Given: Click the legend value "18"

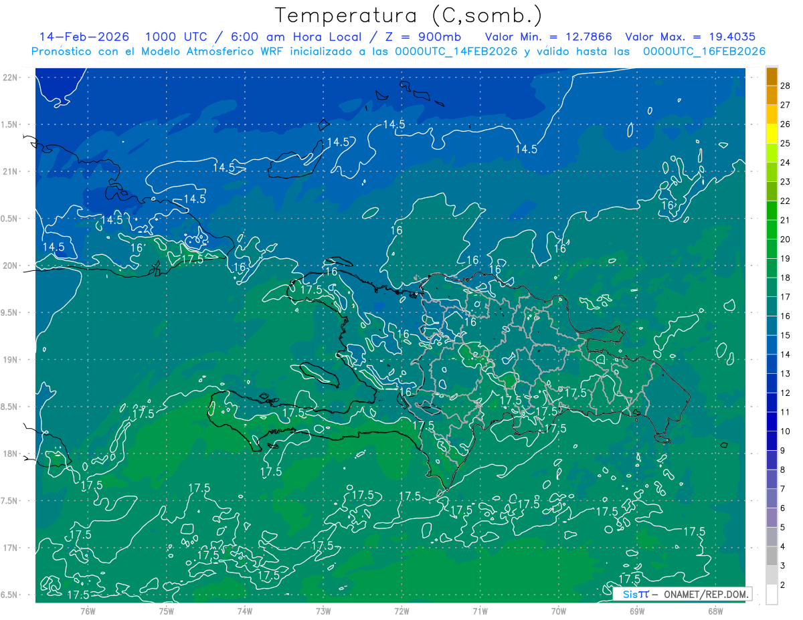Looking at the screenshot, I should pos(786,278).
